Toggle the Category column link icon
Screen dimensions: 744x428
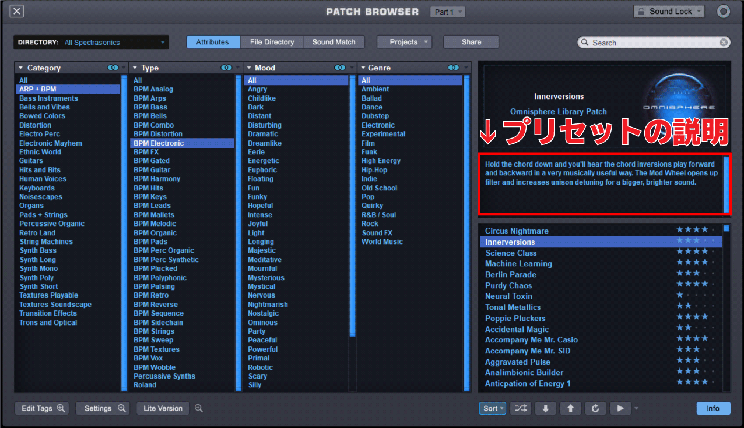click(113, 68)
